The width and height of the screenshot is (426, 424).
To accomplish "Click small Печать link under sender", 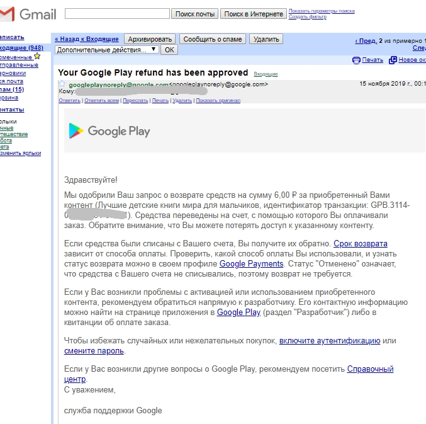I will [x=160, y=100].
